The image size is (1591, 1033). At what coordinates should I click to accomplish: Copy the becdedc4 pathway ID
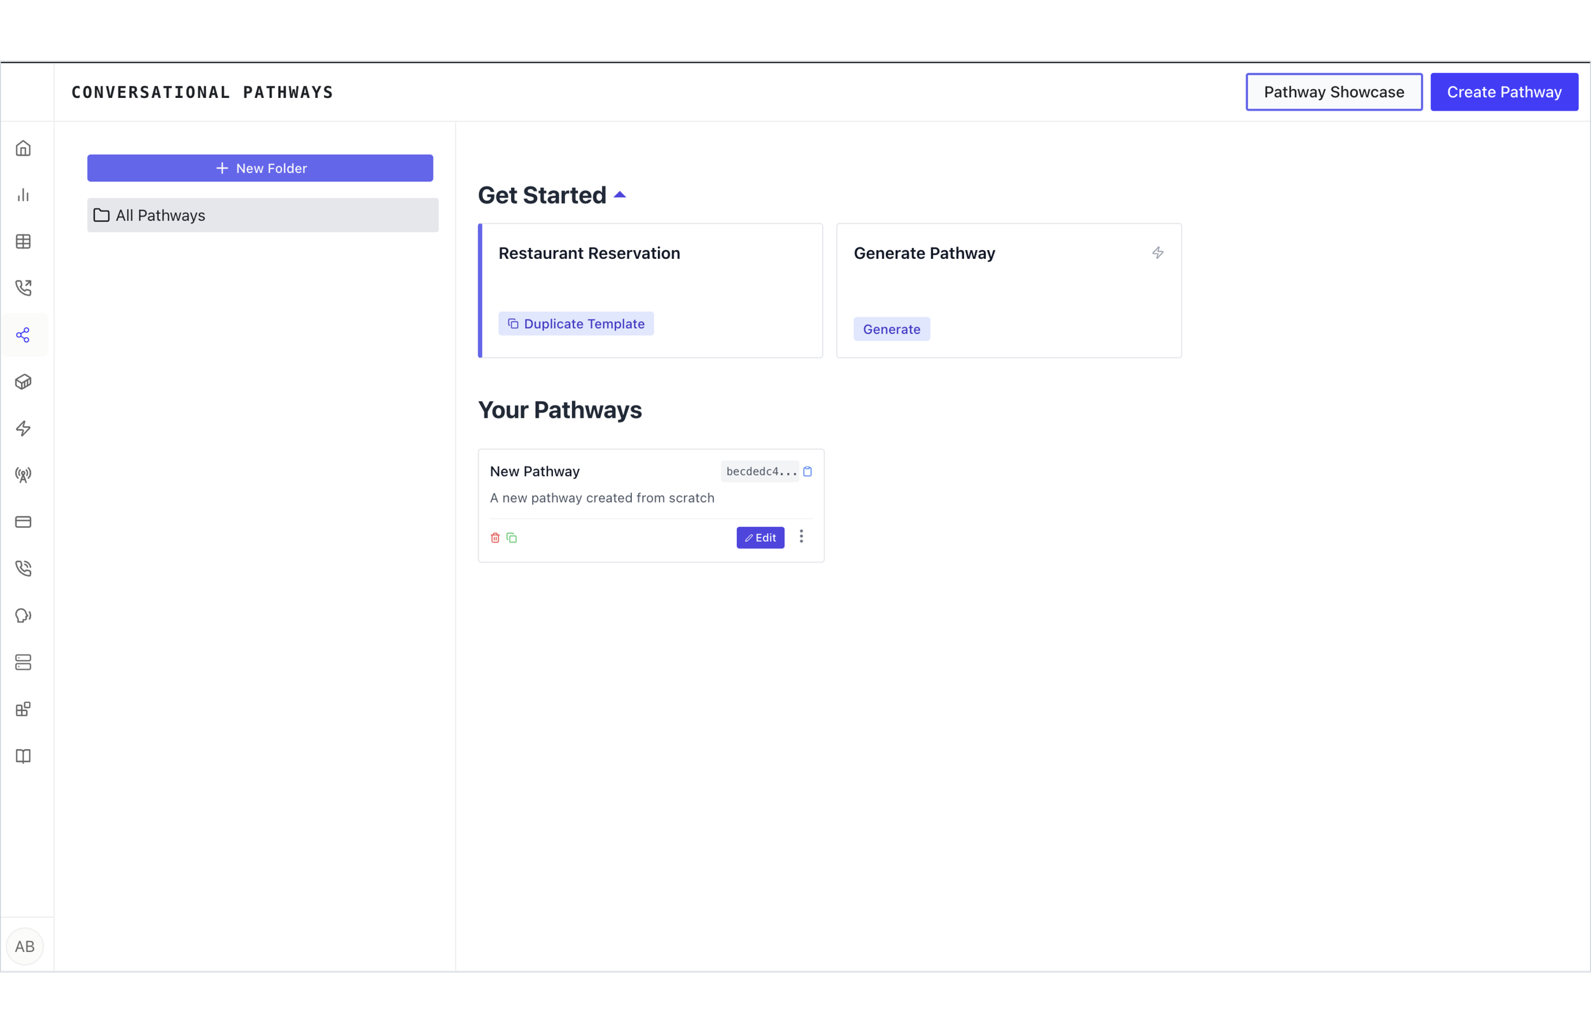(x=808, y=472)
